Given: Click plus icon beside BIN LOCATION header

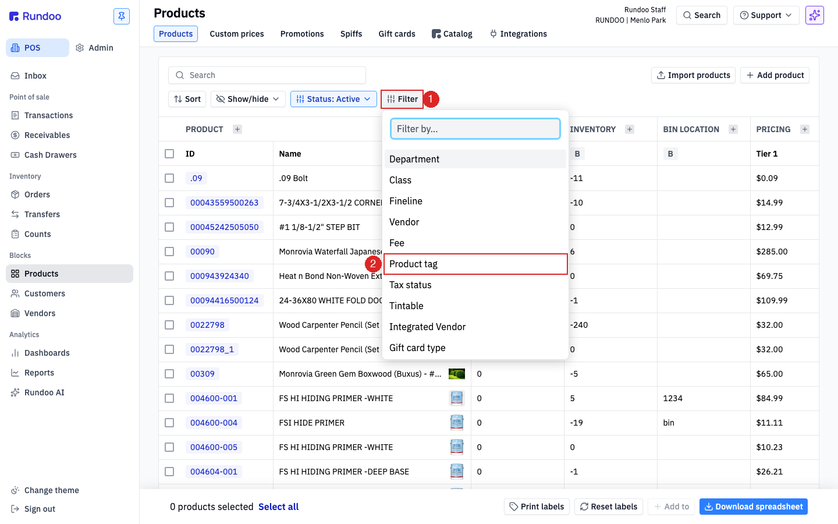Looking at the screenshot, I should click(733, 129).
